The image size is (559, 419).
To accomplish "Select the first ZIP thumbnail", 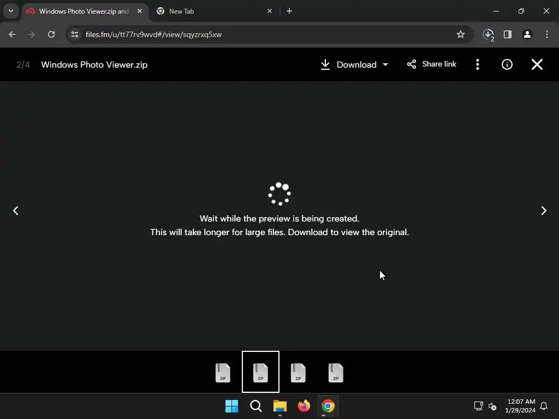I will pos(223,373).
